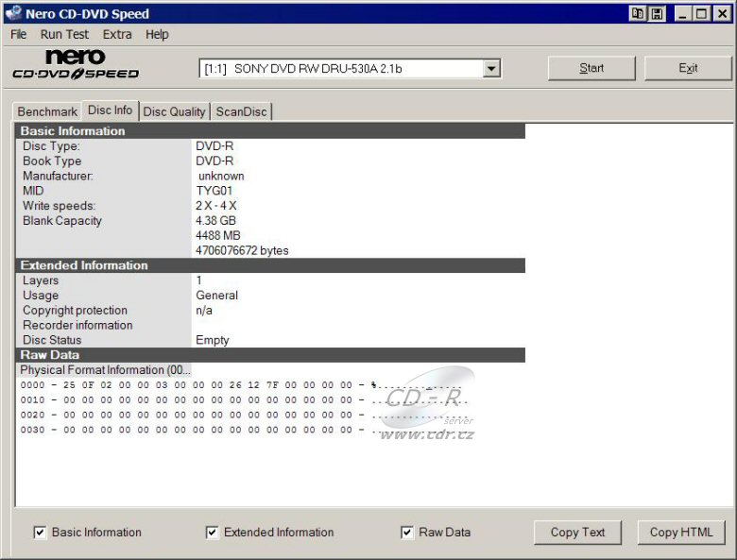This screenshot has width=737, height=560.
Task: Close the Nero CD-DVD Speed window
Action: (x=722, y=14)
